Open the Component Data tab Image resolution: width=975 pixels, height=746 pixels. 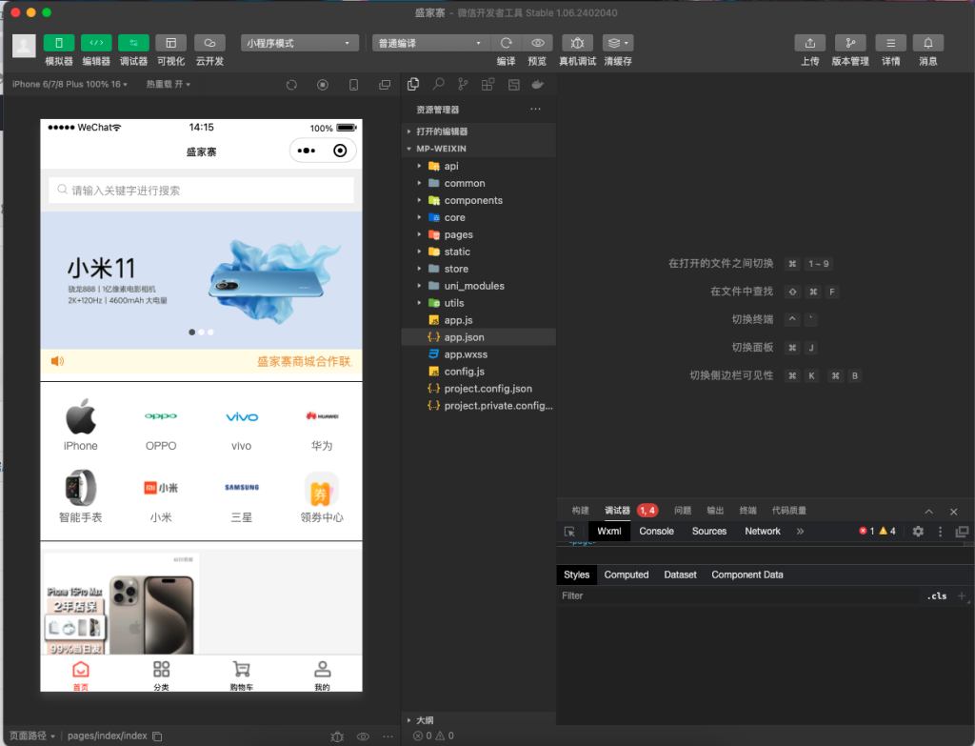pyautogui.click(x=746, y=575)
